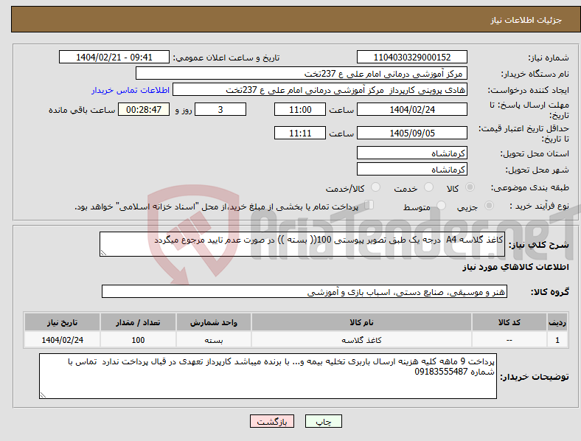Click the row number 1 cell
Viewport: 581px width, 441px height.
pos(557,340)
